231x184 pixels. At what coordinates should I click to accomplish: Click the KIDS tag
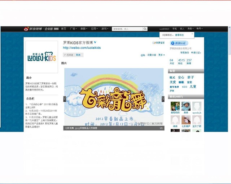pyautogui.click(x=184, y=87)
